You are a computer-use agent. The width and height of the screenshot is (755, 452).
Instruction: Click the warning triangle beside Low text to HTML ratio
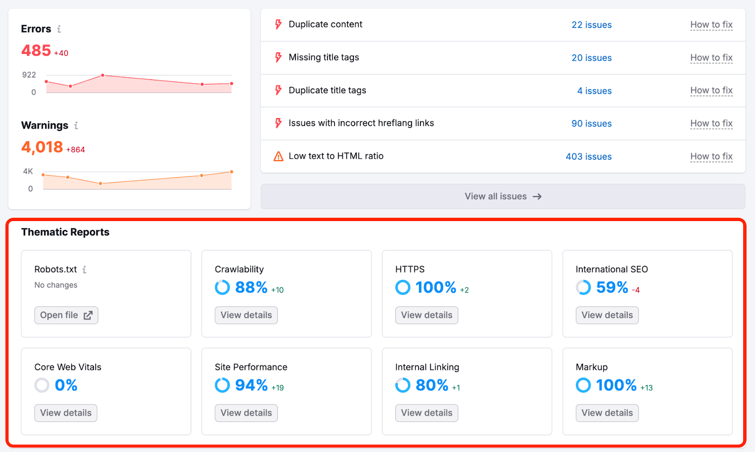coord(277,156)
